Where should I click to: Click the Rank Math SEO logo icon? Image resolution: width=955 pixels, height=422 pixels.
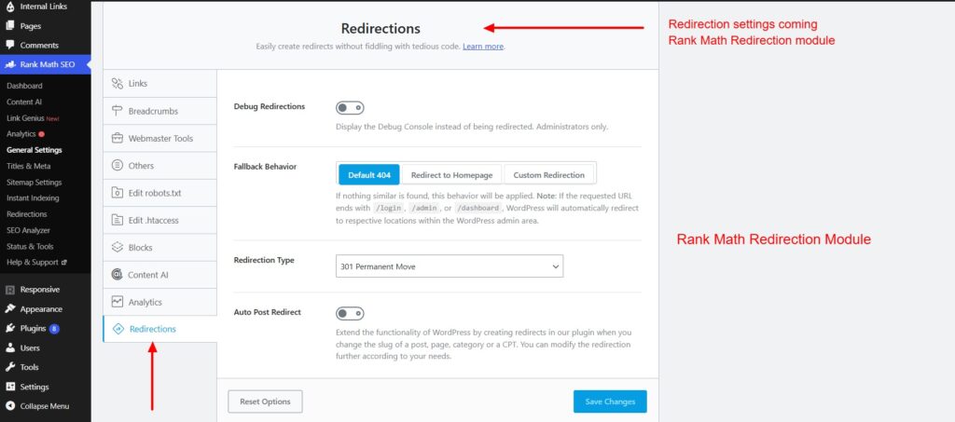[x=10, y=64]
